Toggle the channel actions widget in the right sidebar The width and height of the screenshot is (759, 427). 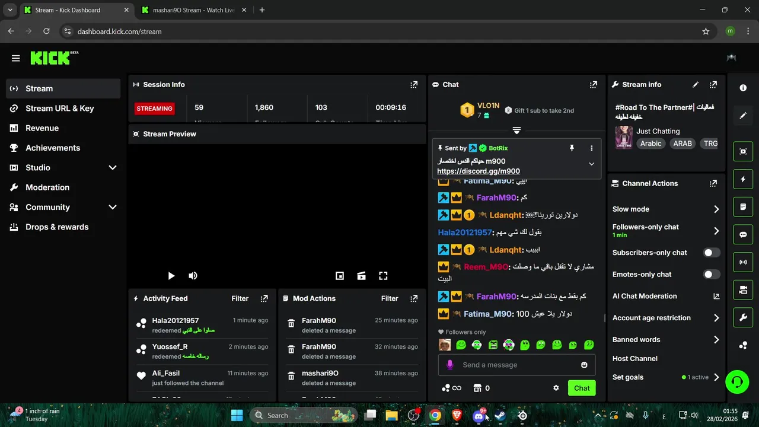(x=743, y=290)
